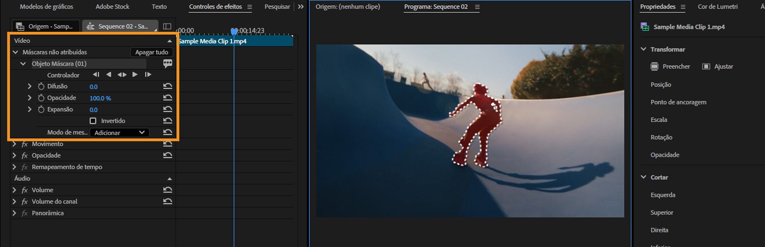Screen dimensions: 765x247
Task: Reset the fx Opacidade effect
Action: [x=168, y=156]
